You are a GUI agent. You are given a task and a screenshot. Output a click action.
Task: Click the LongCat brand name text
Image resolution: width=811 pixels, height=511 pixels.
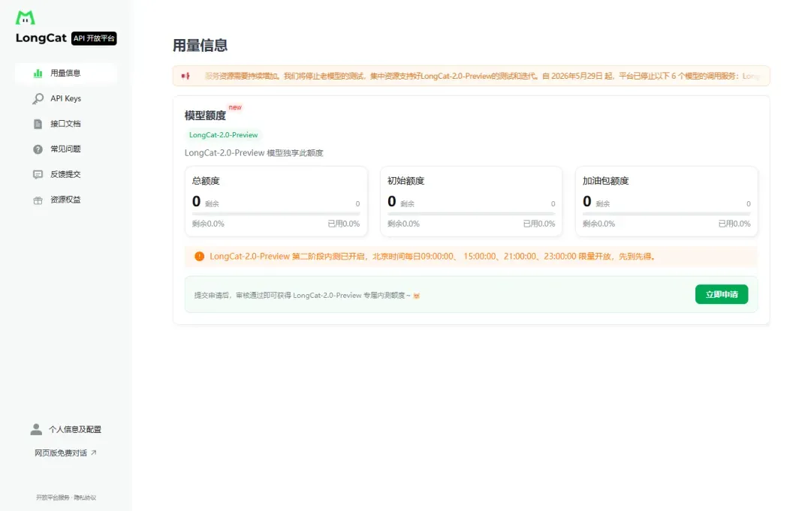(41, 38)
